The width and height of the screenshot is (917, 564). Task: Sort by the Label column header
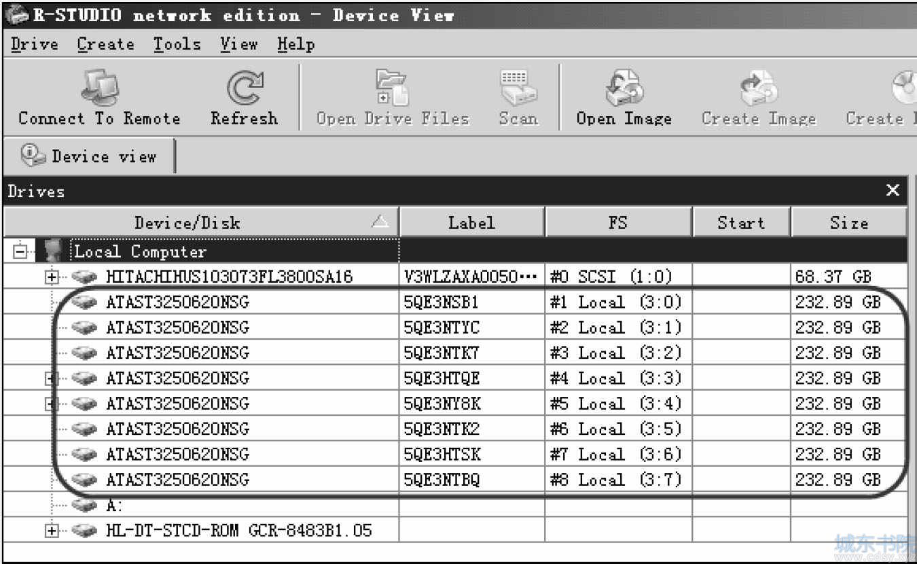472,223
